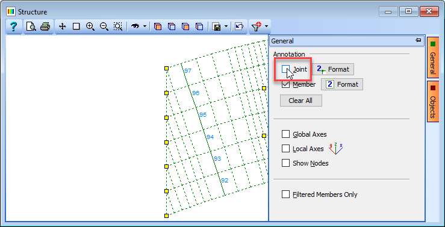The width and height of the screenshot is (445, 227).
Task: Enable Filtered Members Only checkbox
Action: [x=285, y=194]
